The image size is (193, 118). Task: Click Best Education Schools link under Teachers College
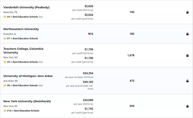(25, 62)
